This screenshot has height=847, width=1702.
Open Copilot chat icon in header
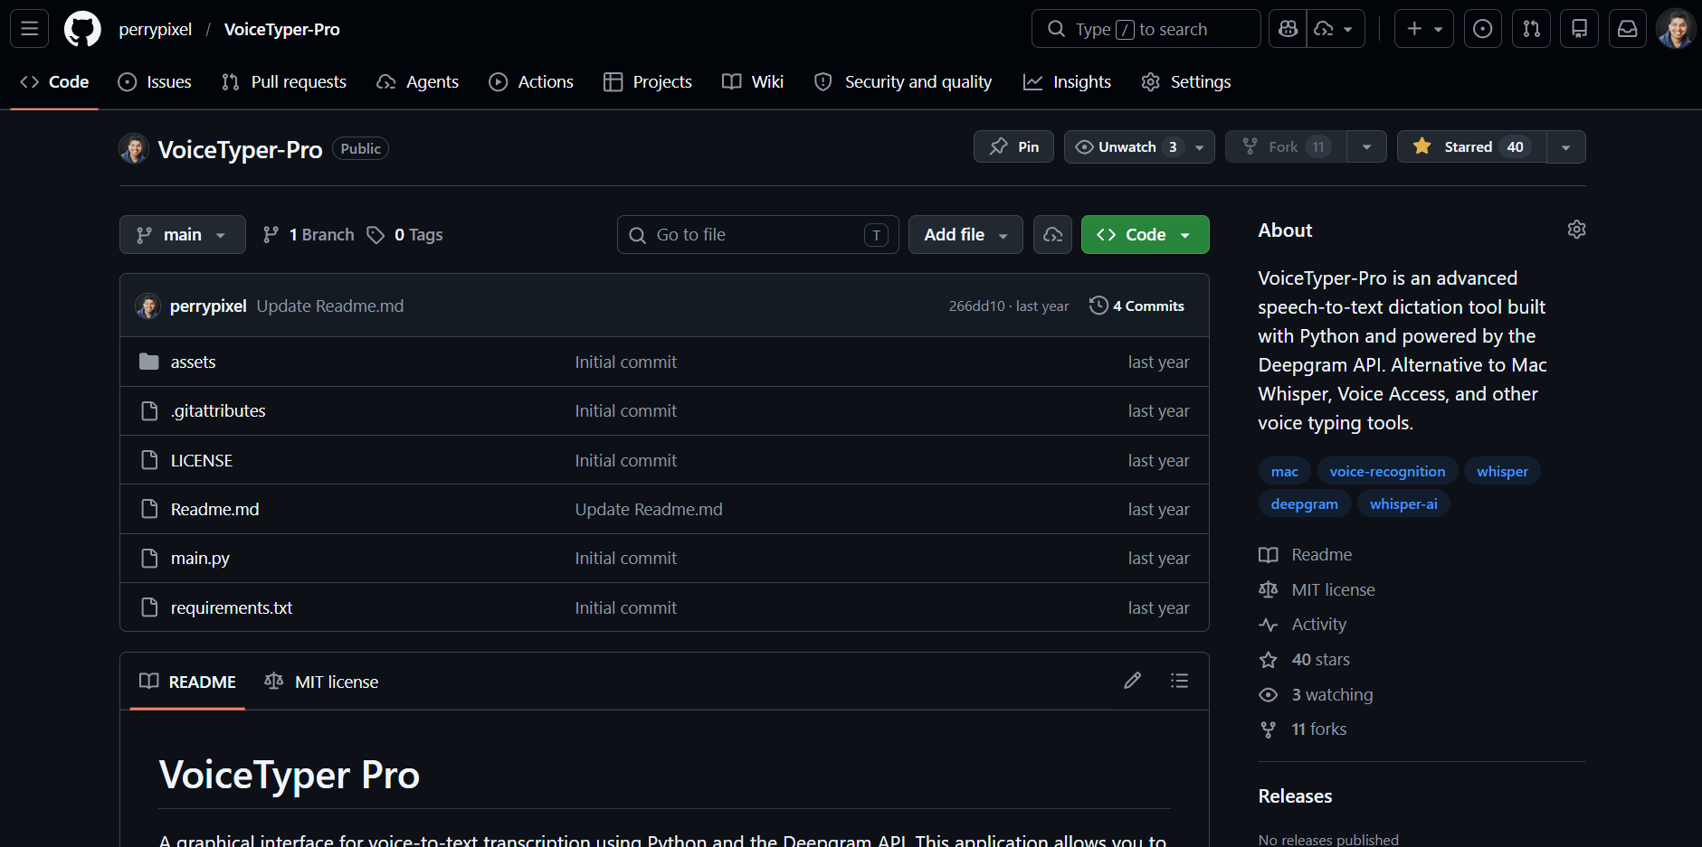pos(1288,29)
